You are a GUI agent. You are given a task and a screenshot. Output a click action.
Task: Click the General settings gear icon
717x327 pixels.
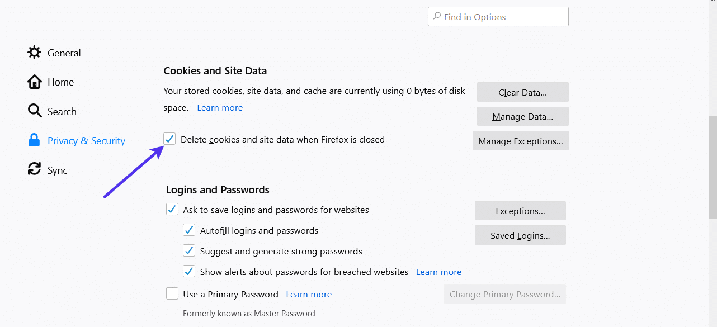(34, 52)
